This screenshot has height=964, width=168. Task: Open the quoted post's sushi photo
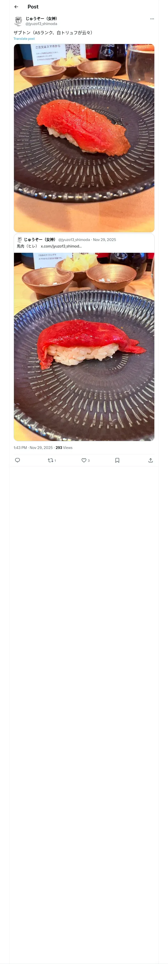[x=84, y=347]
